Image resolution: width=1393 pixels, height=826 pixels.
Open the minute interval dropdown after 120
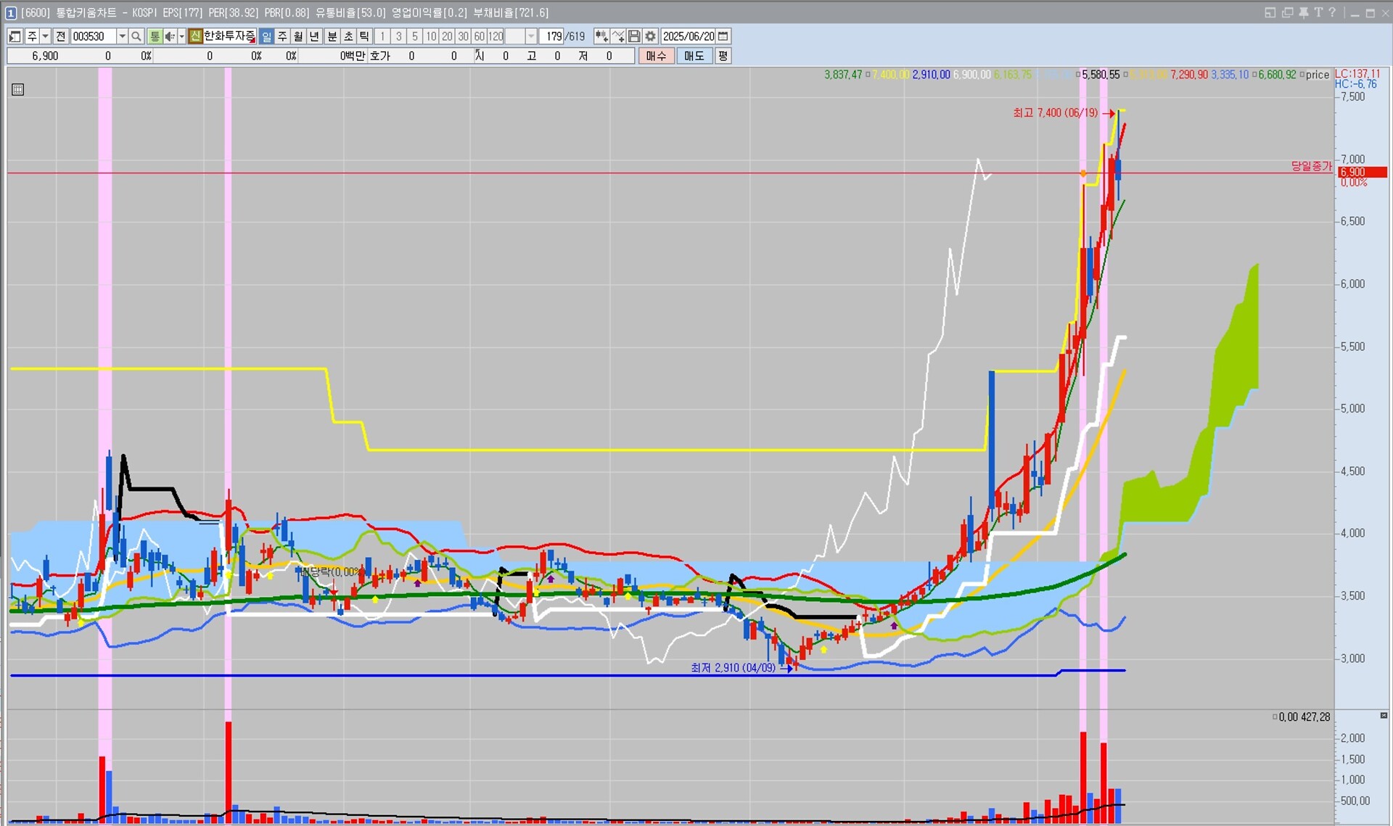[531, 36]
